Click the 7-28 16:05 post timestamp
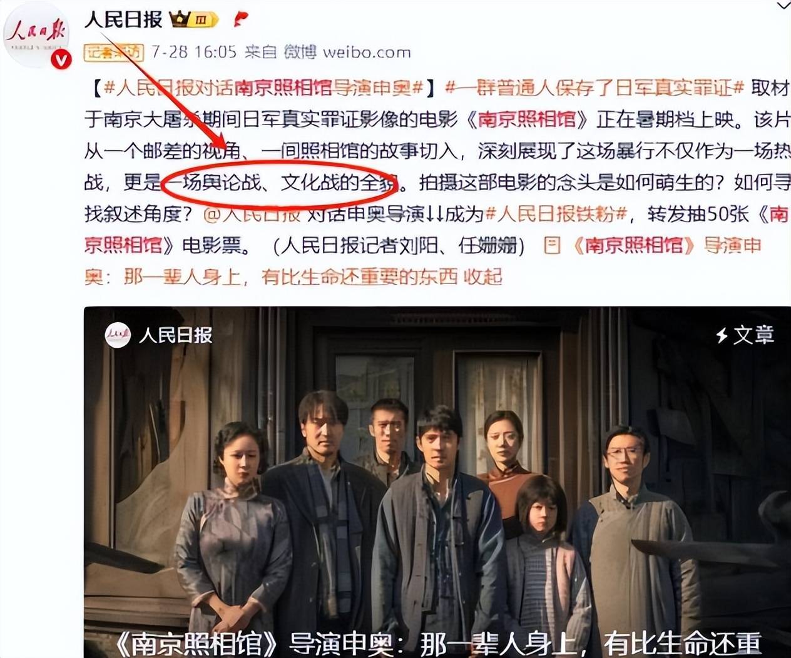This screenshot has width=791, height=658. [x=193, y=52]
